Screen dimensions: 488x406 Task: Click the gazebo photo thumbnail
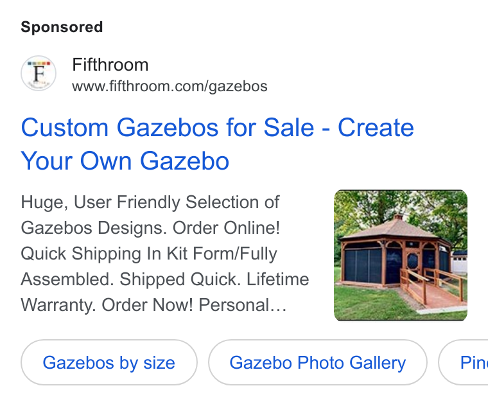401,255
